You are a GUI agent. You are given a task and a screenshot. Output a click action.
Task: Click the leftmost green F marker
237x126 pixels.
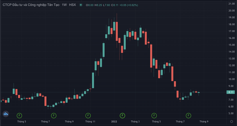coord(20,115)
